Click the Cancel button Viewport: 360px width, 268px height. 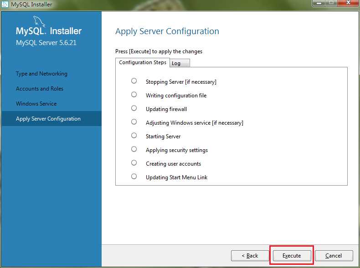click(x=334, y=256)
